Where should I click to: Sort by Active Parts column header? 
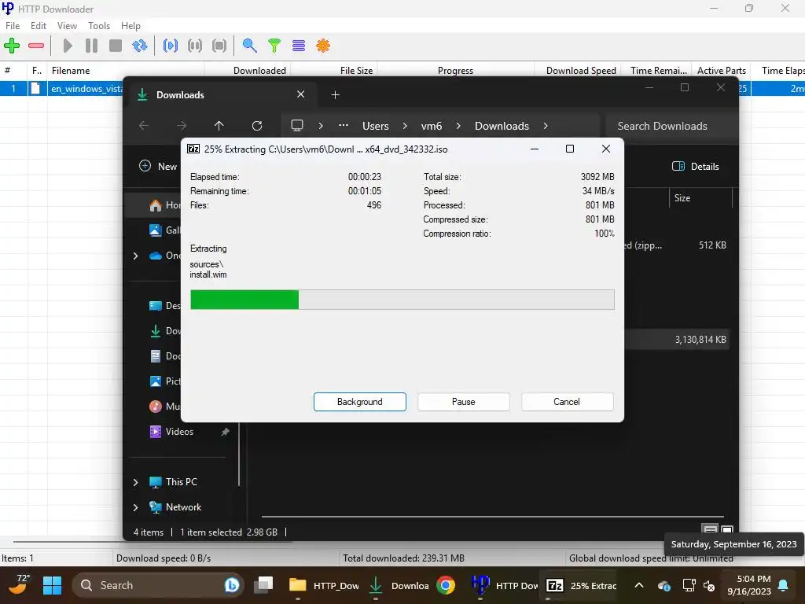coord(721,70)
